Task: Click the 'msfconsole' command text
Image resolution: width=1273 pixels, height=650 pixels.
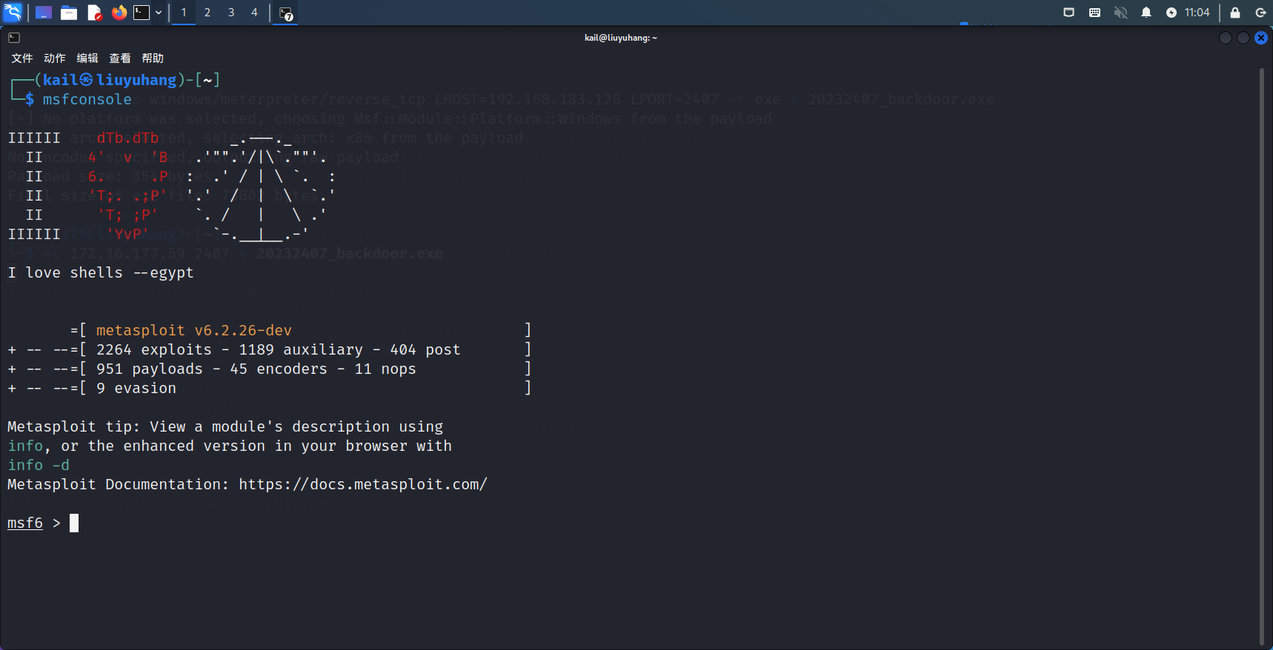Action: click(87, 99)
